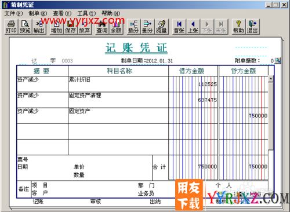Image resolution: width=290 pixels, height=212 pixels.
Task: Go to first voucher with 首张
Action: click(179, 27)
